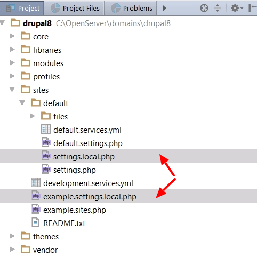Screen dimensions: 257x257
Task: Expand the profiles folder
Action: click(12, 76)
